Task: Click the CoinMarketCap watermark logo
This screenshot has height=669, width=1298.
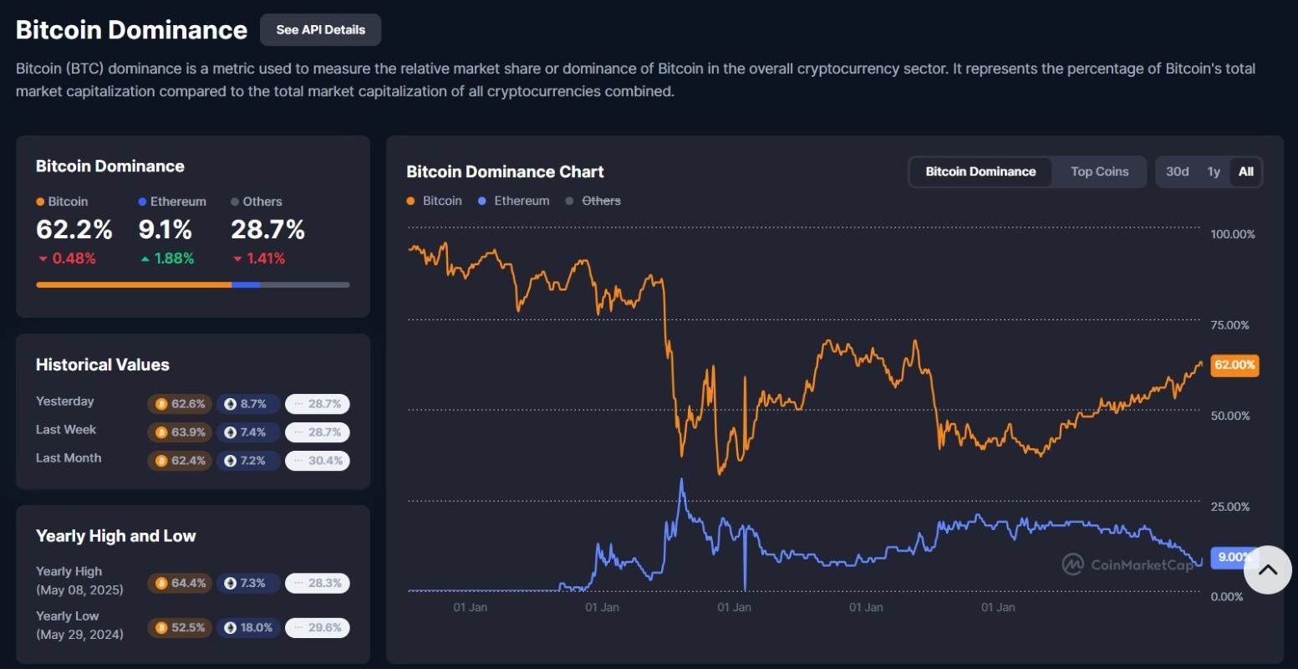Action: click(1128, 564)
